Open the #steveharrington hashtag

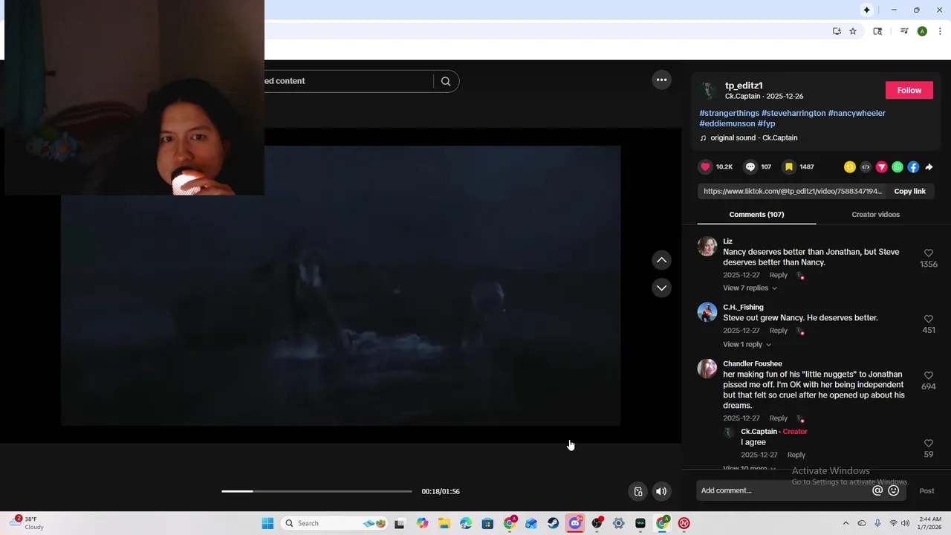pos(793,113)
